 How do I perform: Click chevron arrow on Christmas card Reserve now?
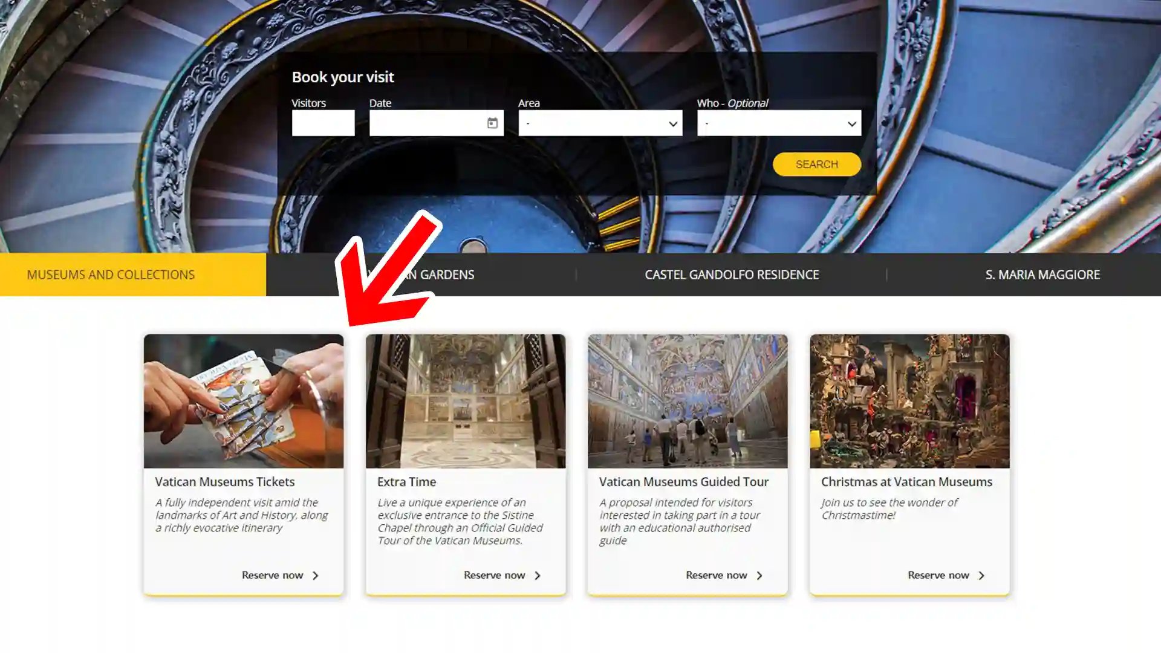pyautogui.click(x=981, y=576)
